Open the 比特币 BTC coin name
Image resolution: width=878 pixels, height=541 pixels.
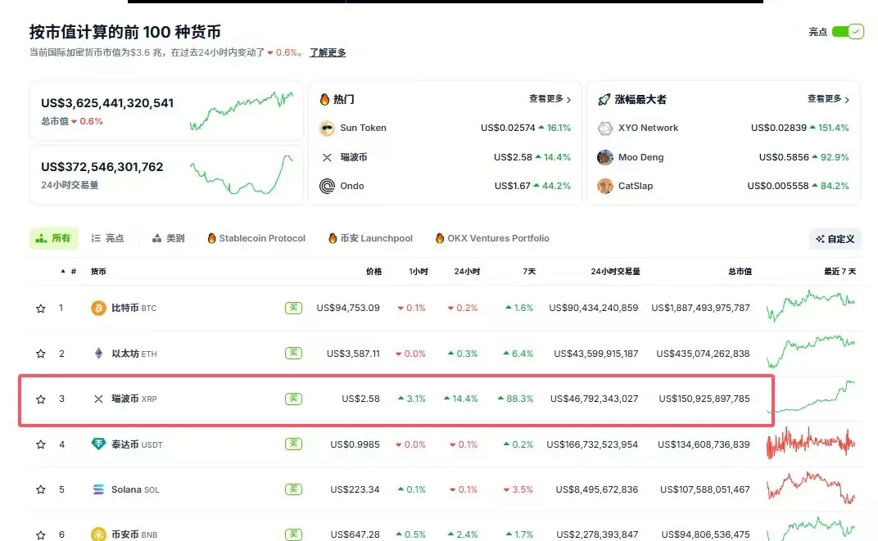(134, 308)
